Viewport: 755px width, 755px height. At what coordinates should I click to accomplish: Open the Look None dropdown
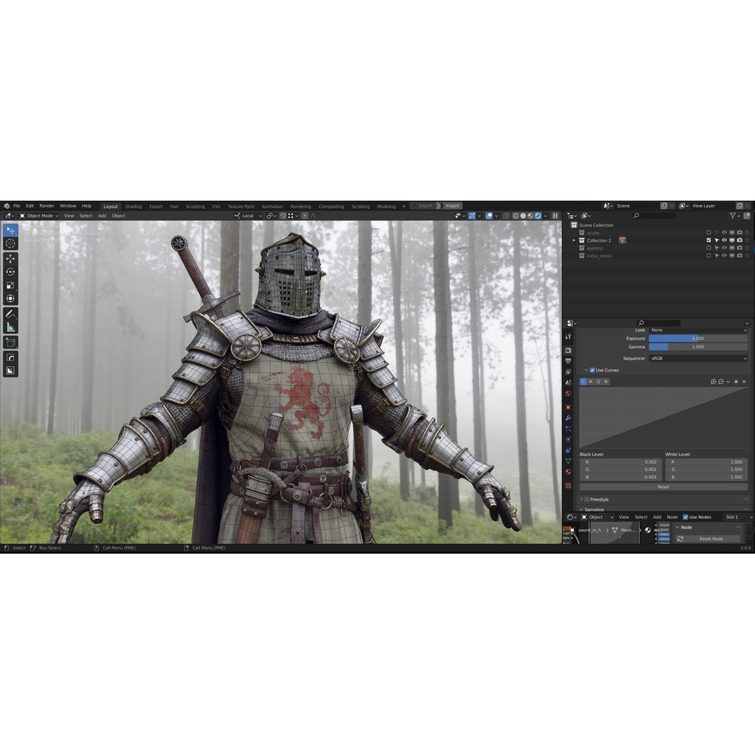698,330
